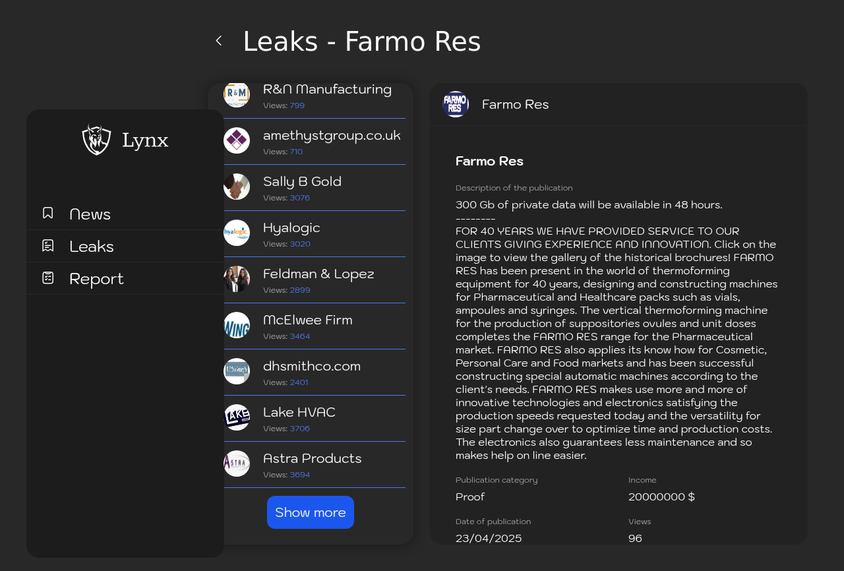Click the Feldman & Lopez views count 2899
Image resolution: width=844 pixels, height=571 pixels.
pos(300,290)
